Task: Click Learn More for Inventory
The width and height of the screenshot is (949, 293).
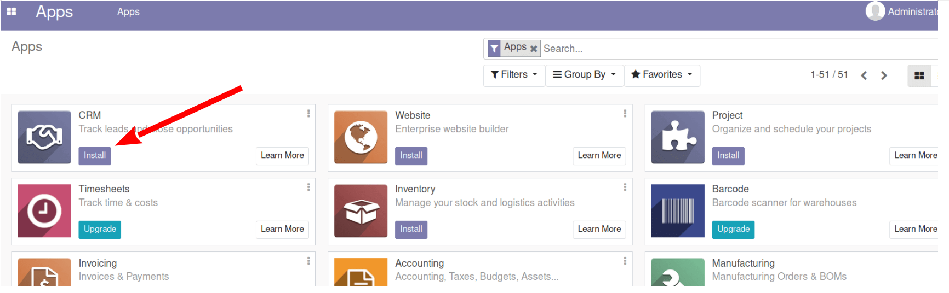Action: pyautogui.click(x=599, y=230)
